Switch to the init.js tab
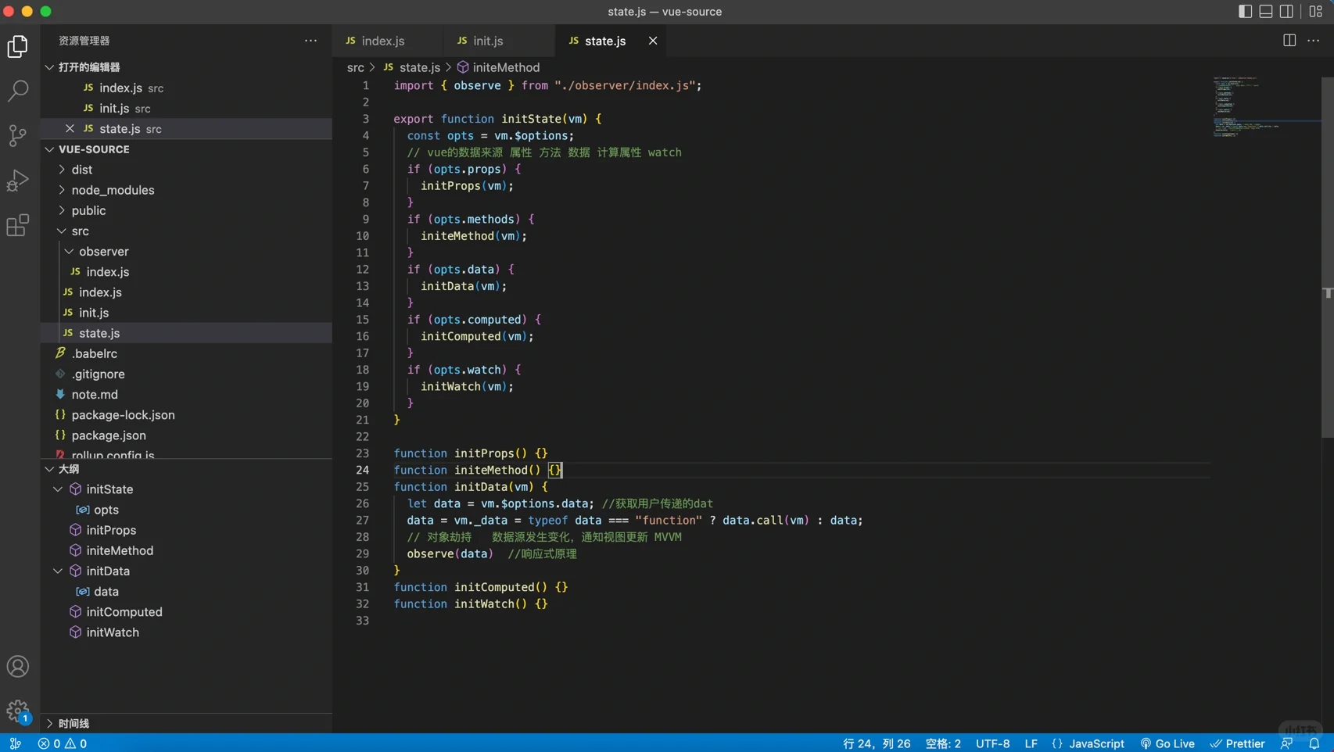Image resolution: width=1334 pixels, height=752 pixels. (x=487, y=41)
